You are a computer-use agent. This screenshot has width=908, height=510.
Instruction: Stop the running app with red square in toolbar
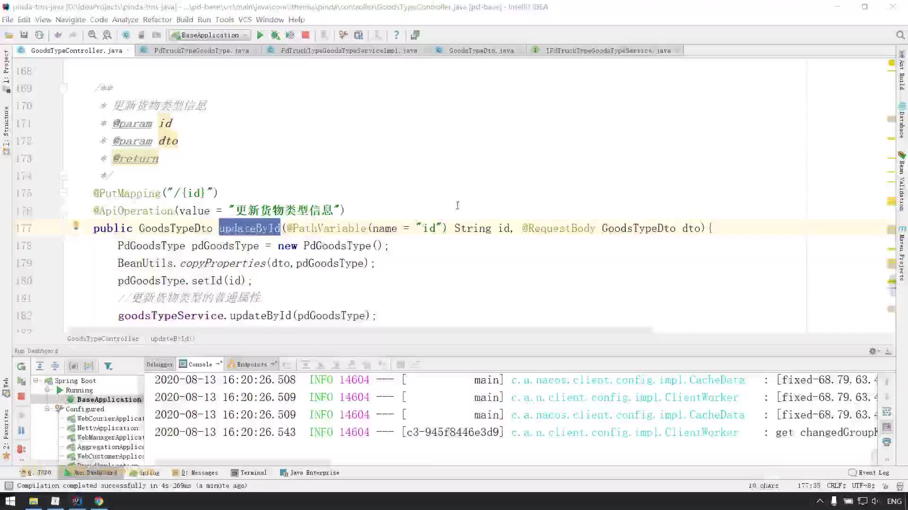306,35
